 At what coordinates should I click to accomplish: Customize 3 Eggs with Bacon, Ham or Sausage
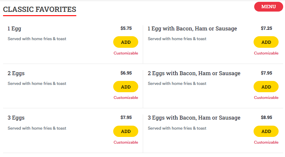click(266, 142)
